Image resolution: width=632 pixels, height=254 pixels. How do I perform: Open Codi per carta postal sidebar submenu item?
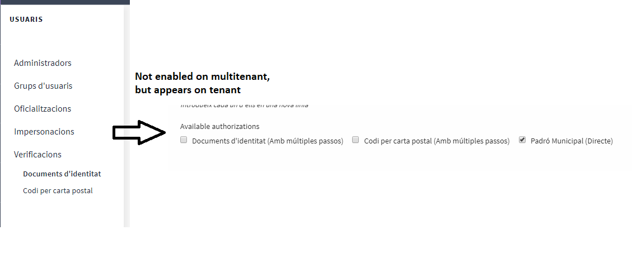[58, 191]
